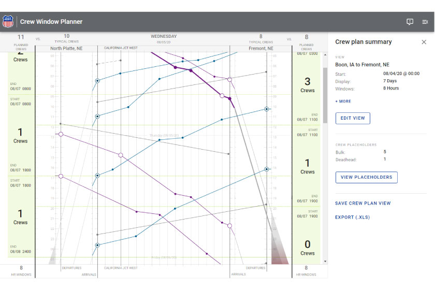This screenshot has height=290, width=435.
Task: Export the crew plan as XLS
Action: coord(352,218)
